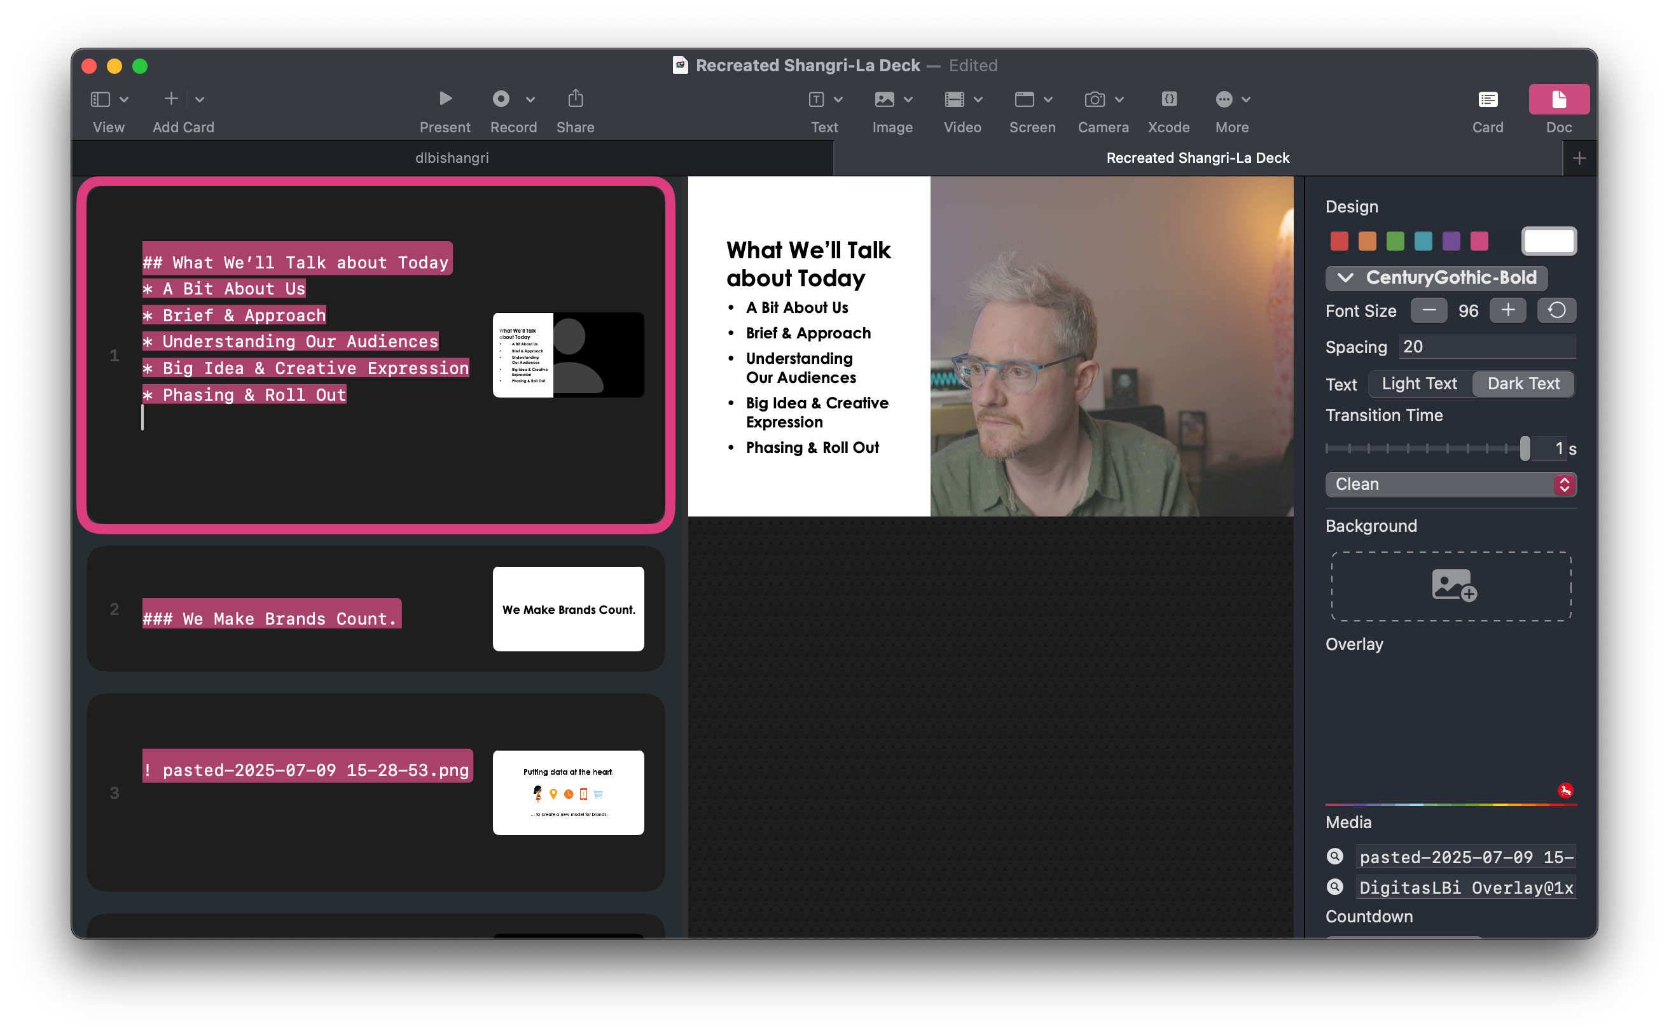Click DigitasLBi Overlay@1x media filename
This screenshot has width=1669, height=1033.
pos(1465,887)
